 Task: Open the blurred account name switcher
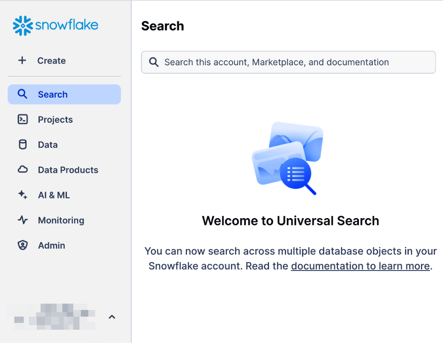point(54,317)
